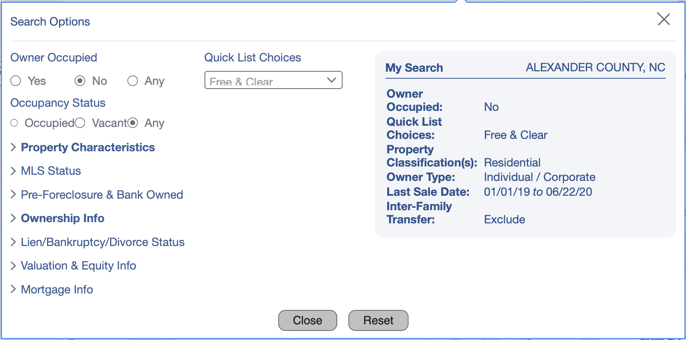Click the Reset button
This screenshot has height=340, width=686.
click(378, 320)
